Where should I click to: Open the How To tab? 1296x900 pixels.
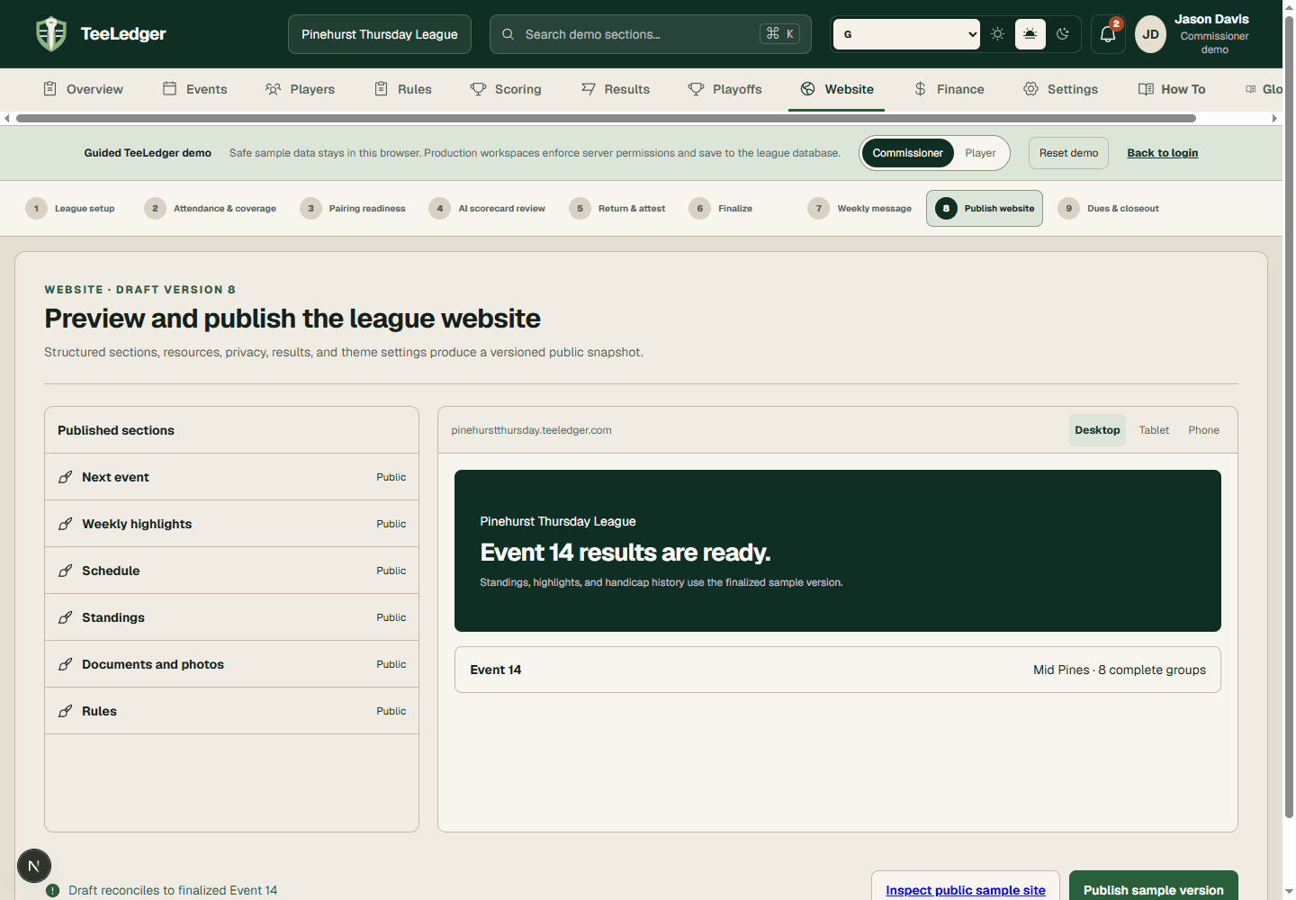coord(1172,89)
